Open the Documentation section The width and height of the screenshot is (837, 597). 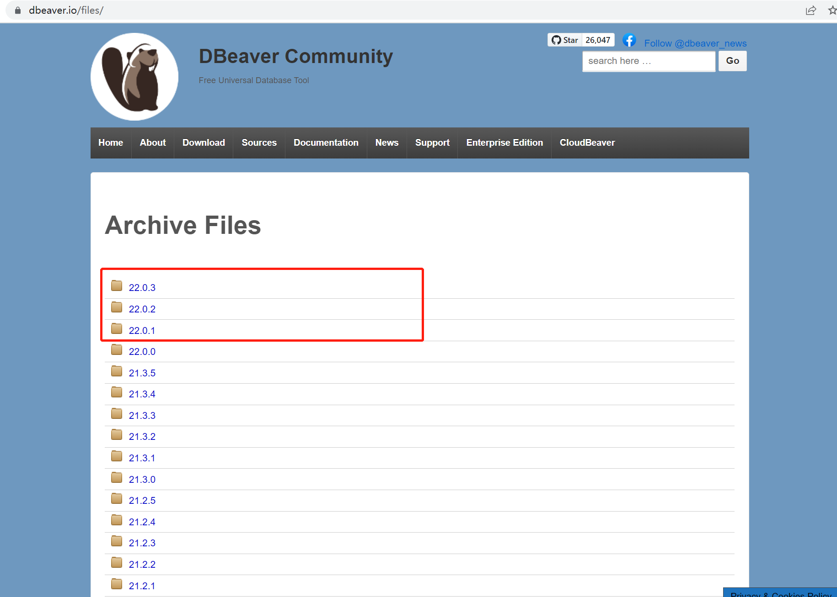(x=326, y=143)
